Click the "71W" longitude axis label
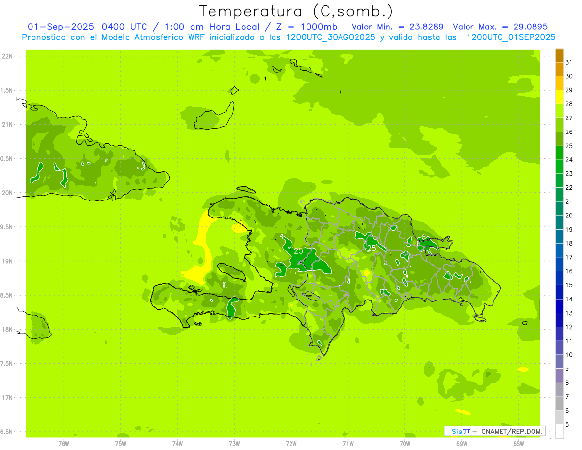 pyautogui.click(x=348, y=444)
